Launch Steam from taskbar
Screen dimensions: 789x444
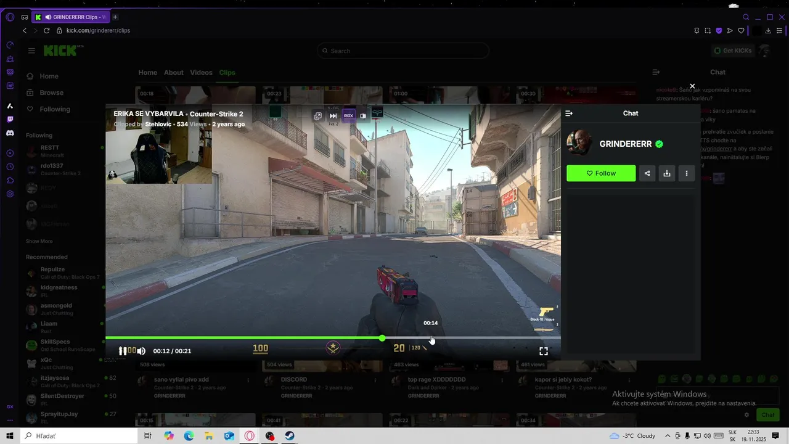[x=289, y=436]
